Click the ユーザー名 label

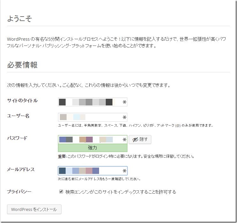tap(18, 116)
